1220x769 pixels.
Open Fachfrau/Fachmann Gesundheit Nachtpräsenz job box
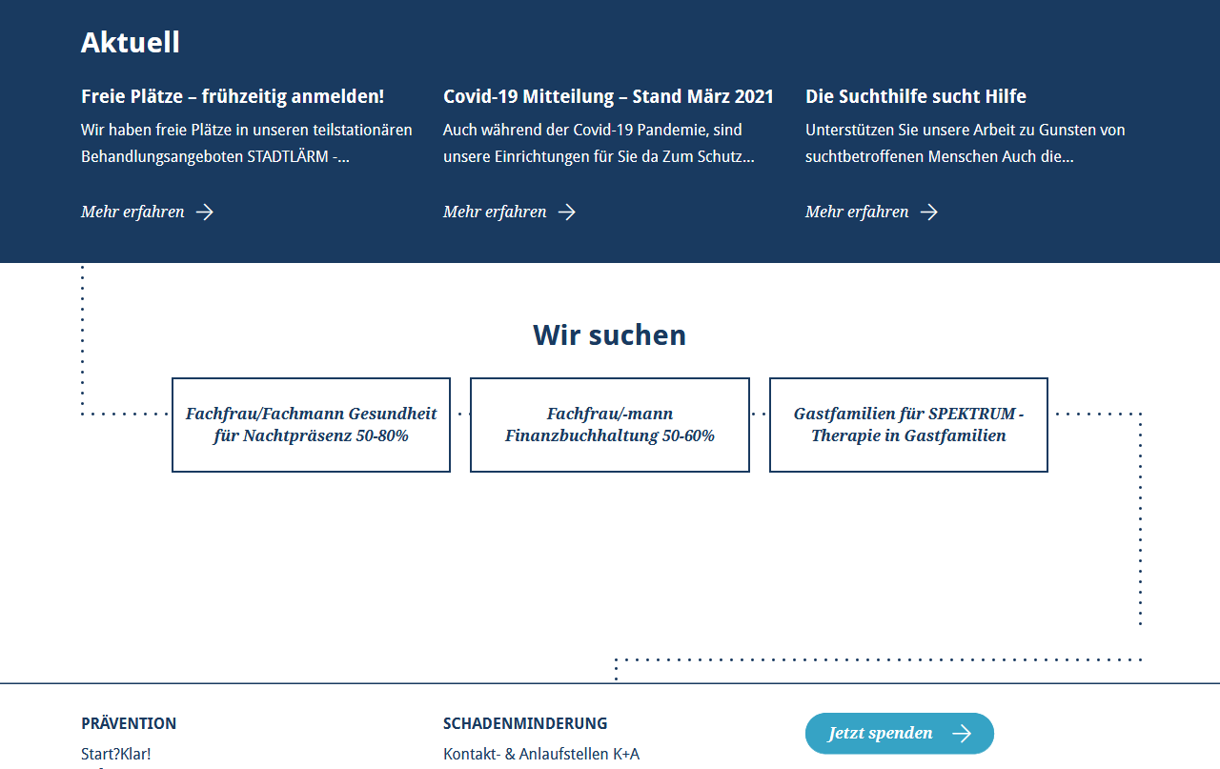tap(311, 425)
